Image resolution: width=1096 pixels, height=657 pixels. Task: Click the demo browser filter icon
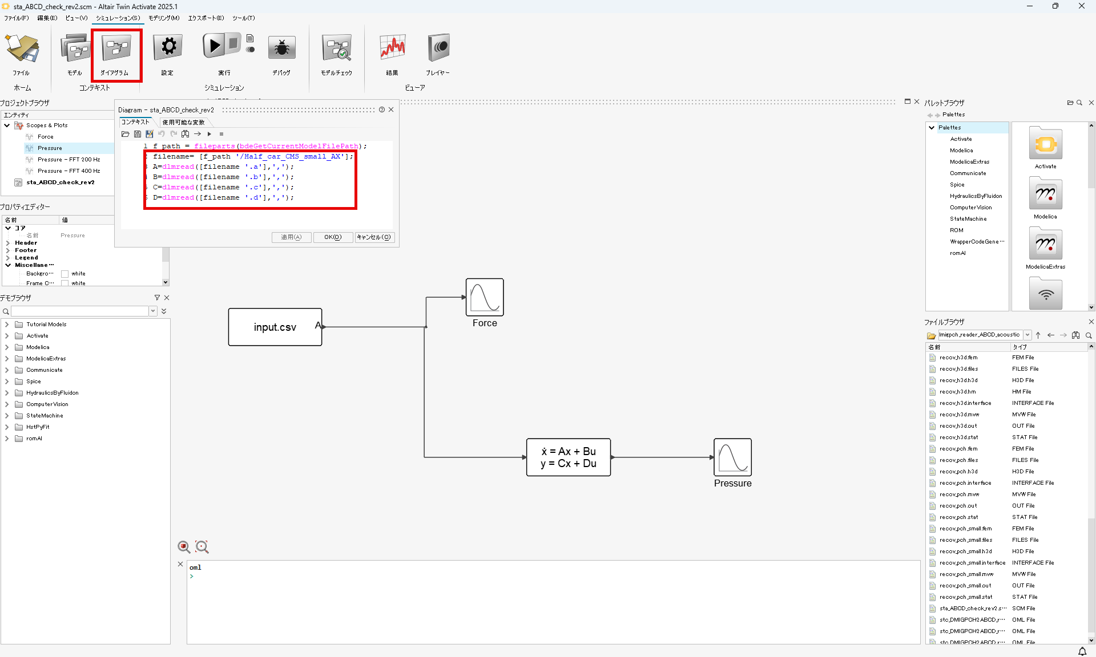click(x=157, y=298)
